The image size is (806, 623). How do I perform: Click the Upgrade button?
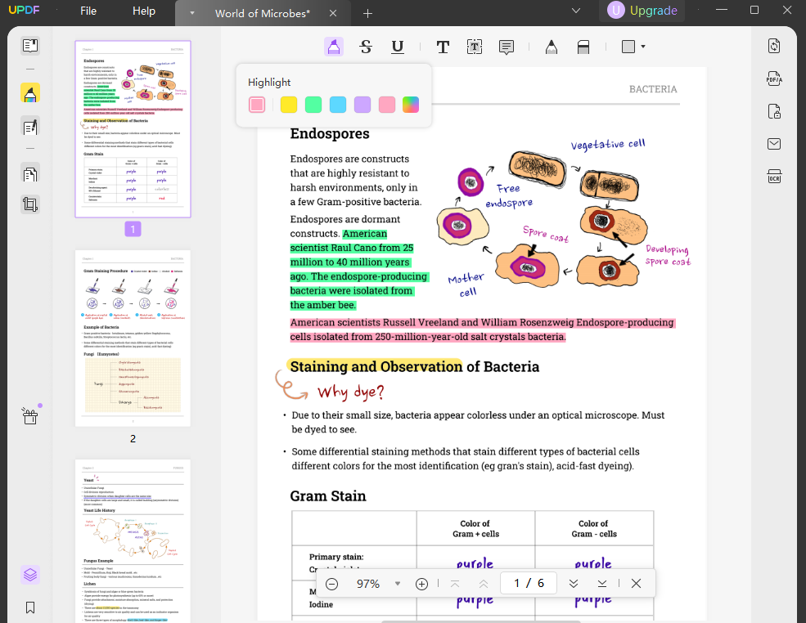(x=642, y=11)
